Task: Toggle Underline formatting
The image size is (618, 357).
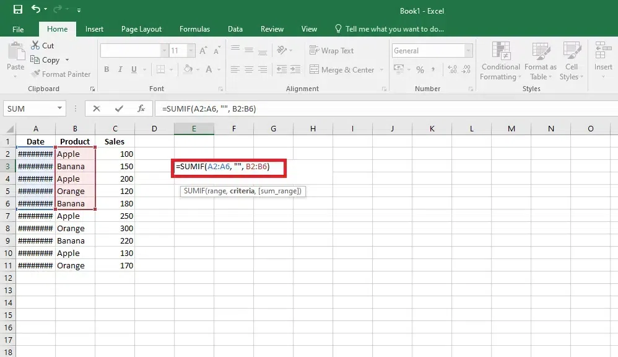Action: [x=134, y=69]
